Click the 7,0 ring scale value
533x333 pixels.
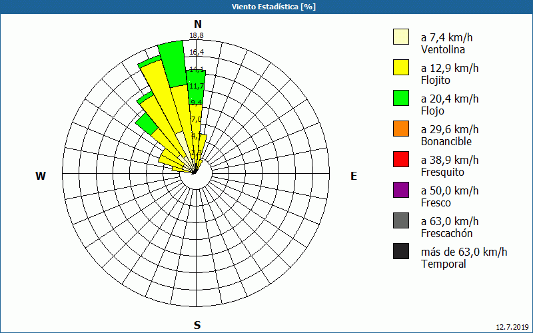pyautogui.click(x=196, y=119)
